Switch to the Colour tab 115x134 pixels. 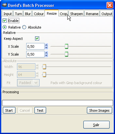[39, 14]
